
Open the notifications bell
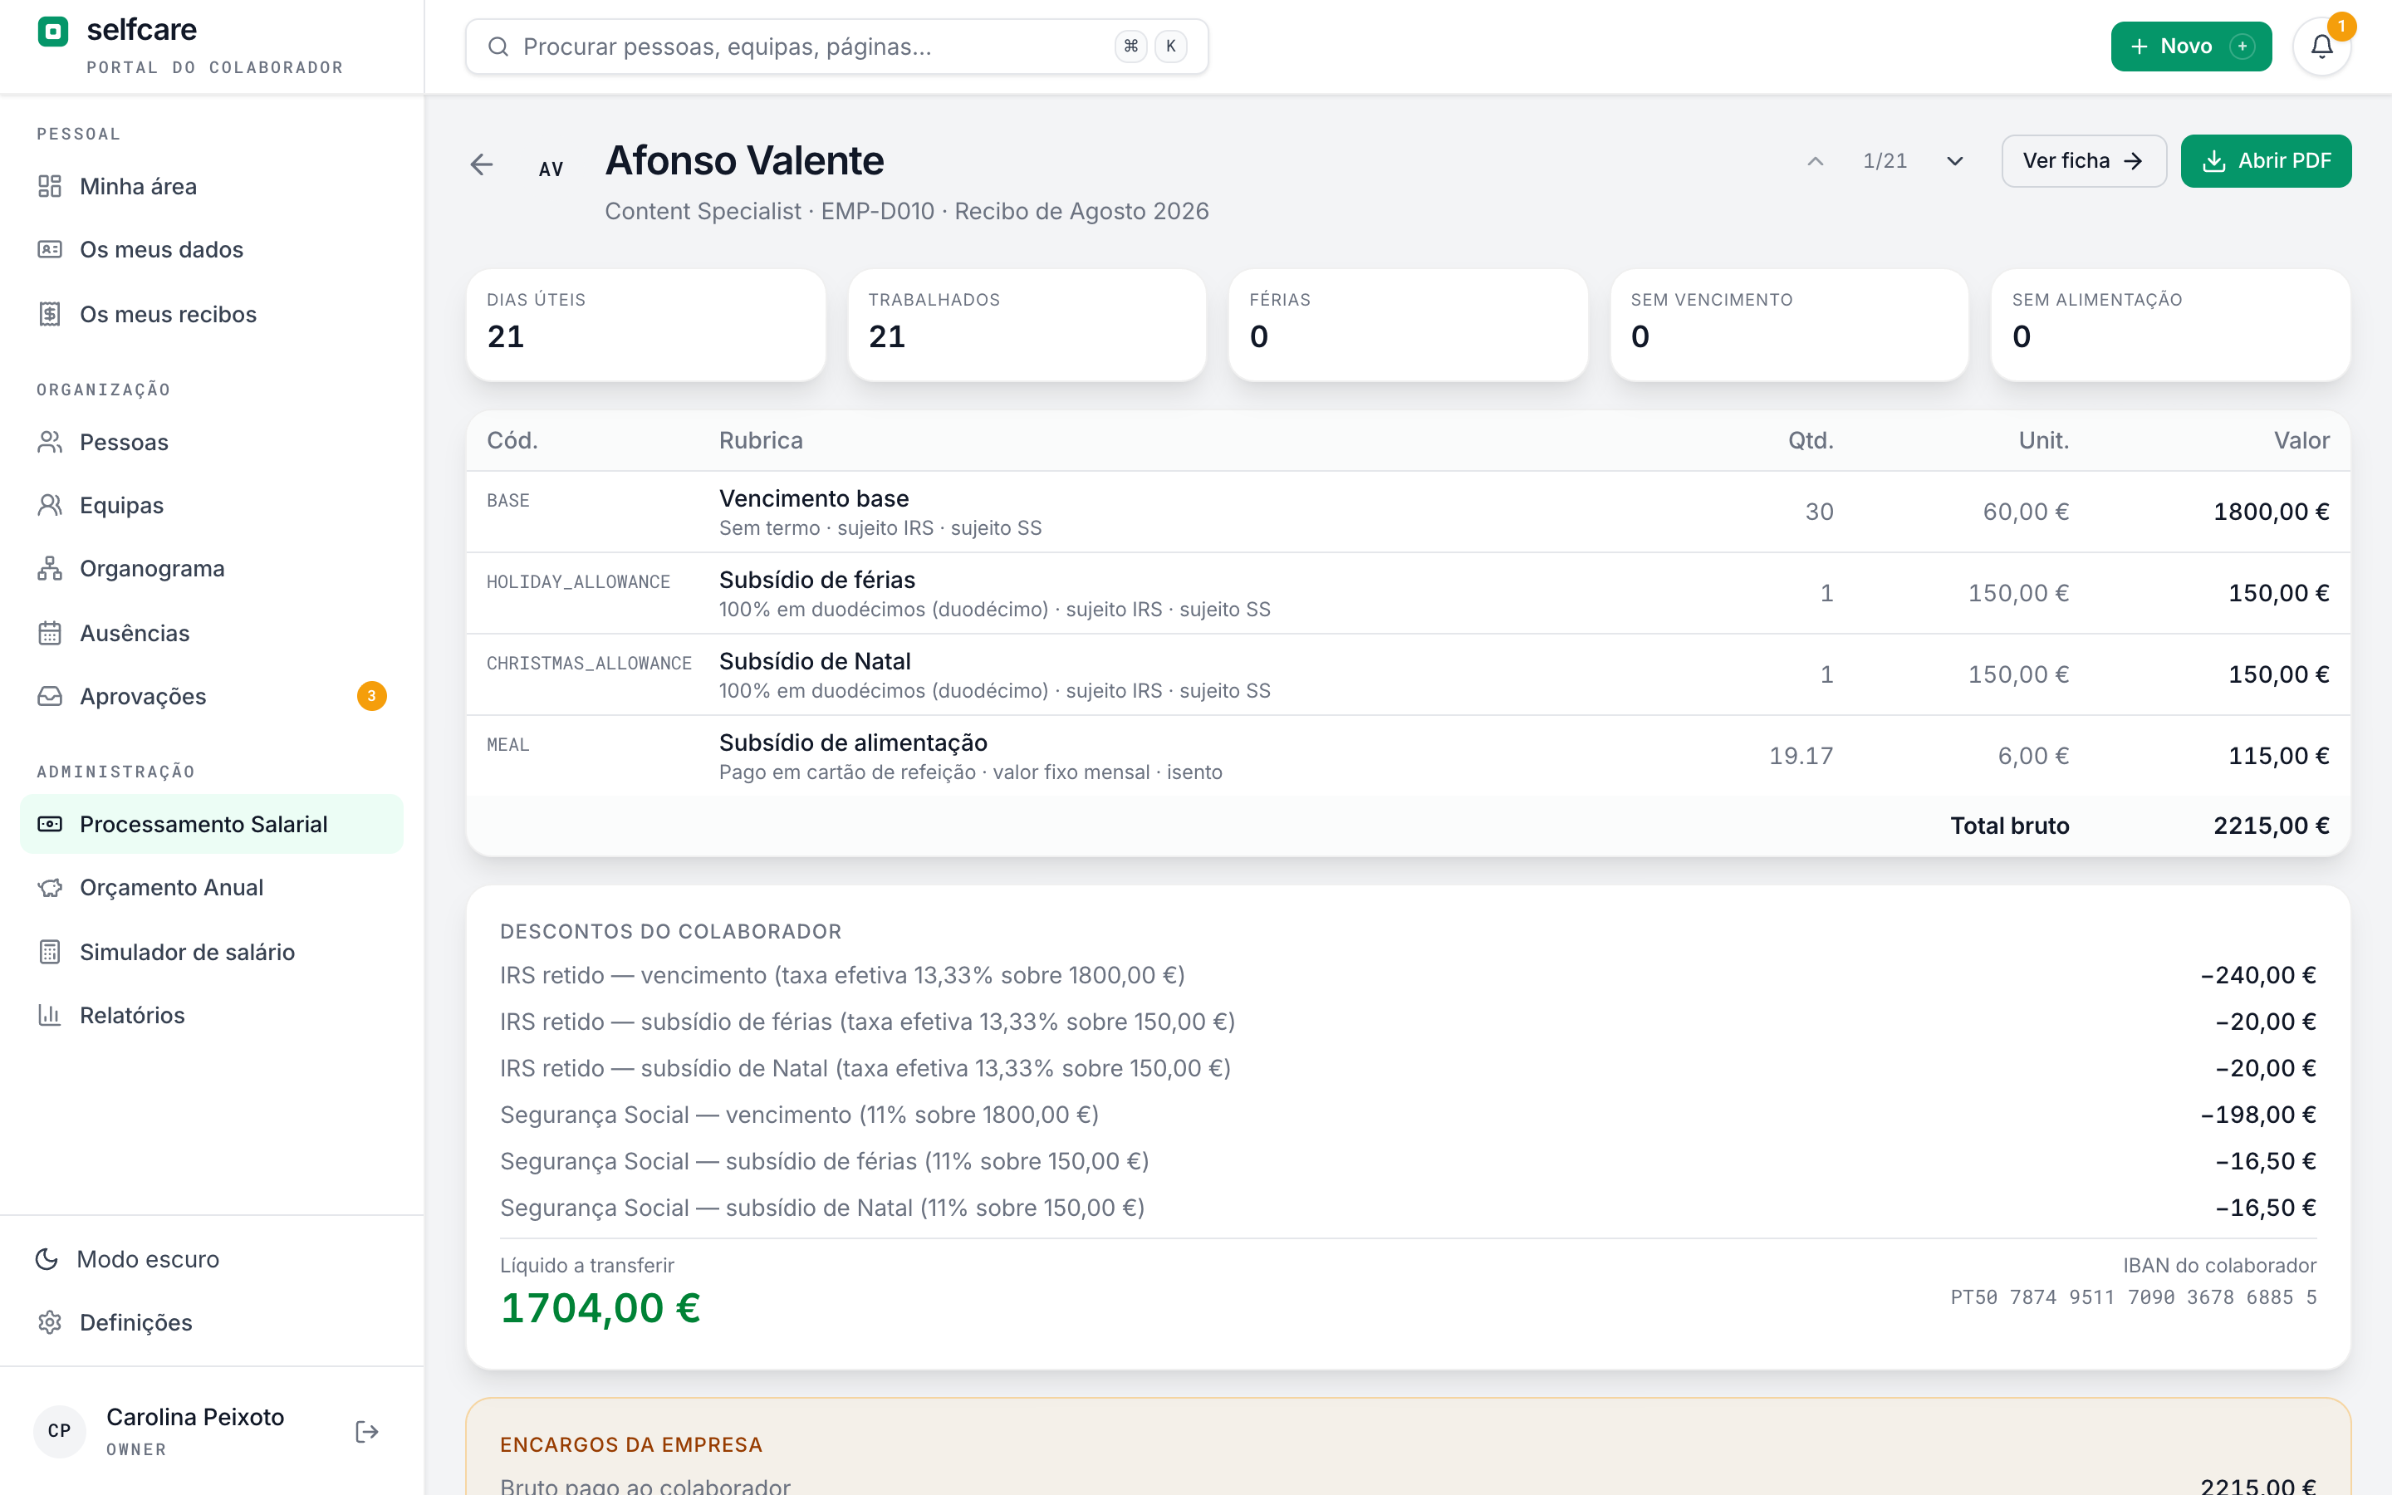(x=2322, y=47)
